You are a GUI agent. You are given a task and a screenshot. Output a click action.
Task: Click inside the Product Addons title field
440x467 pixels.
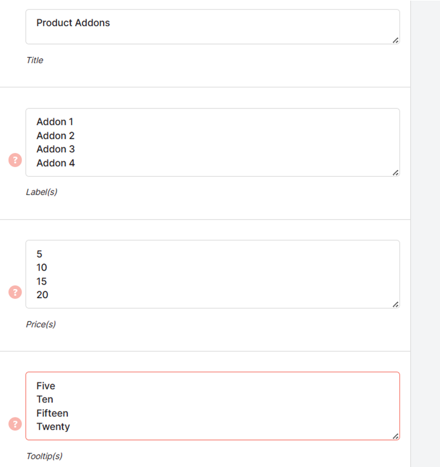(x=213, y=27)
